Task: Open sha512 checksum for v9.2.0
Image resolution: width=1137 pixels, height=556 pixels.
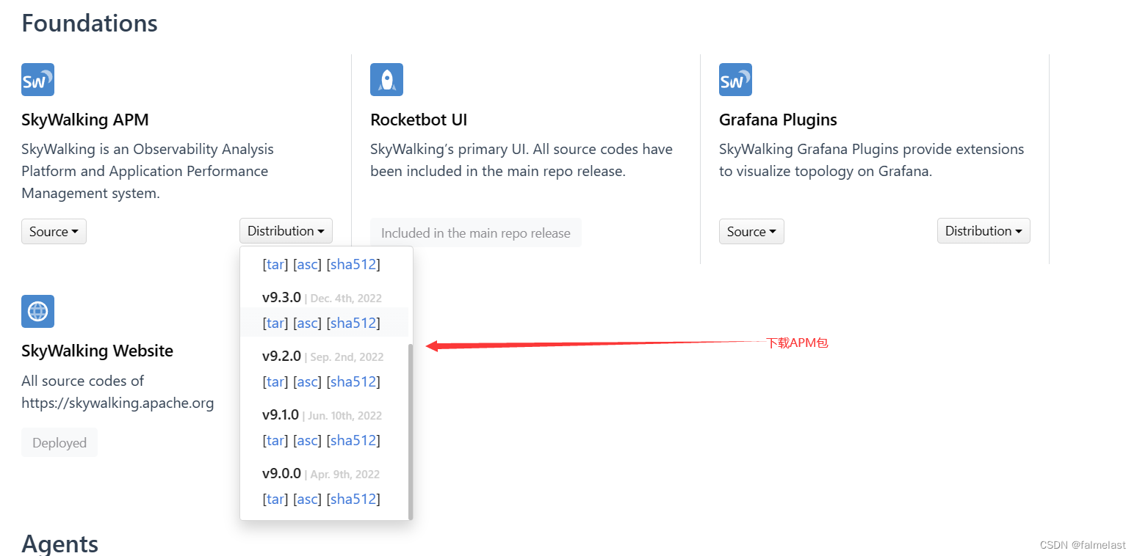Action: click(x=353, y=381)
